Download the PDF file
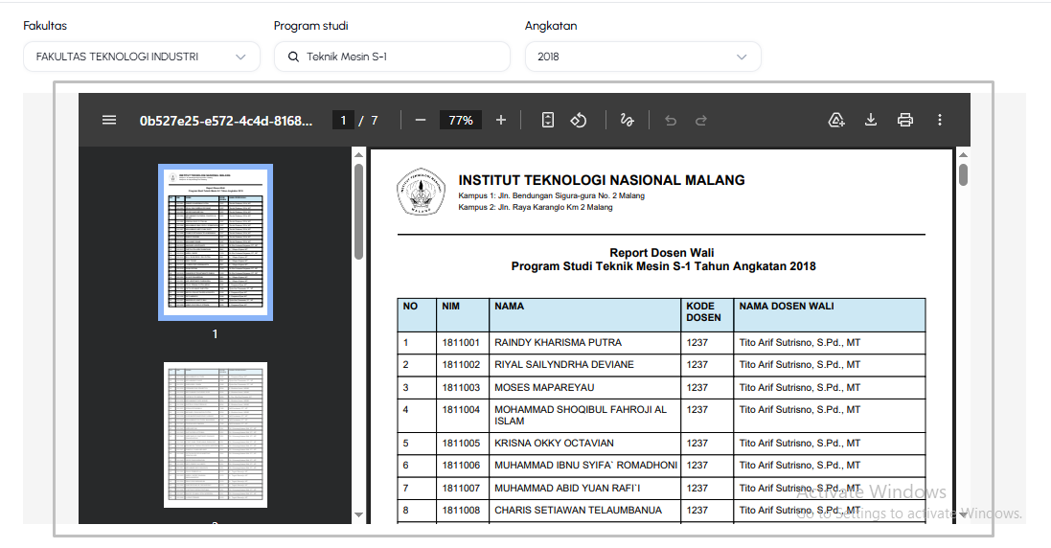The image size is (1051, 548). (x=871, y=120)
